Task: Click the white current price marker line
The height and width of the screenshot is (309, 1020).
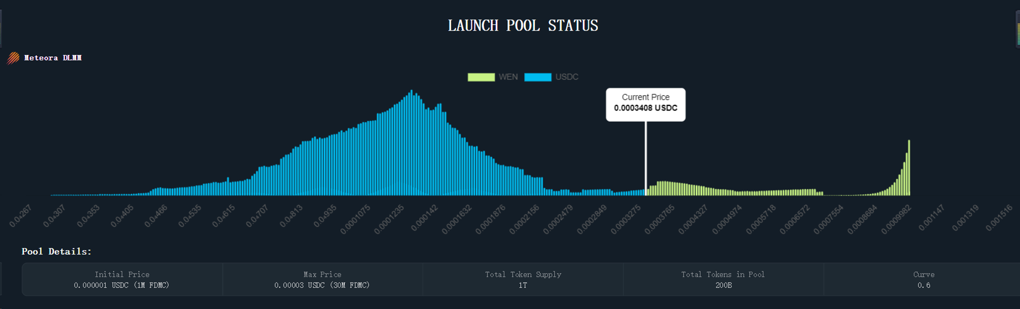Action: click(x=646, y=158)
